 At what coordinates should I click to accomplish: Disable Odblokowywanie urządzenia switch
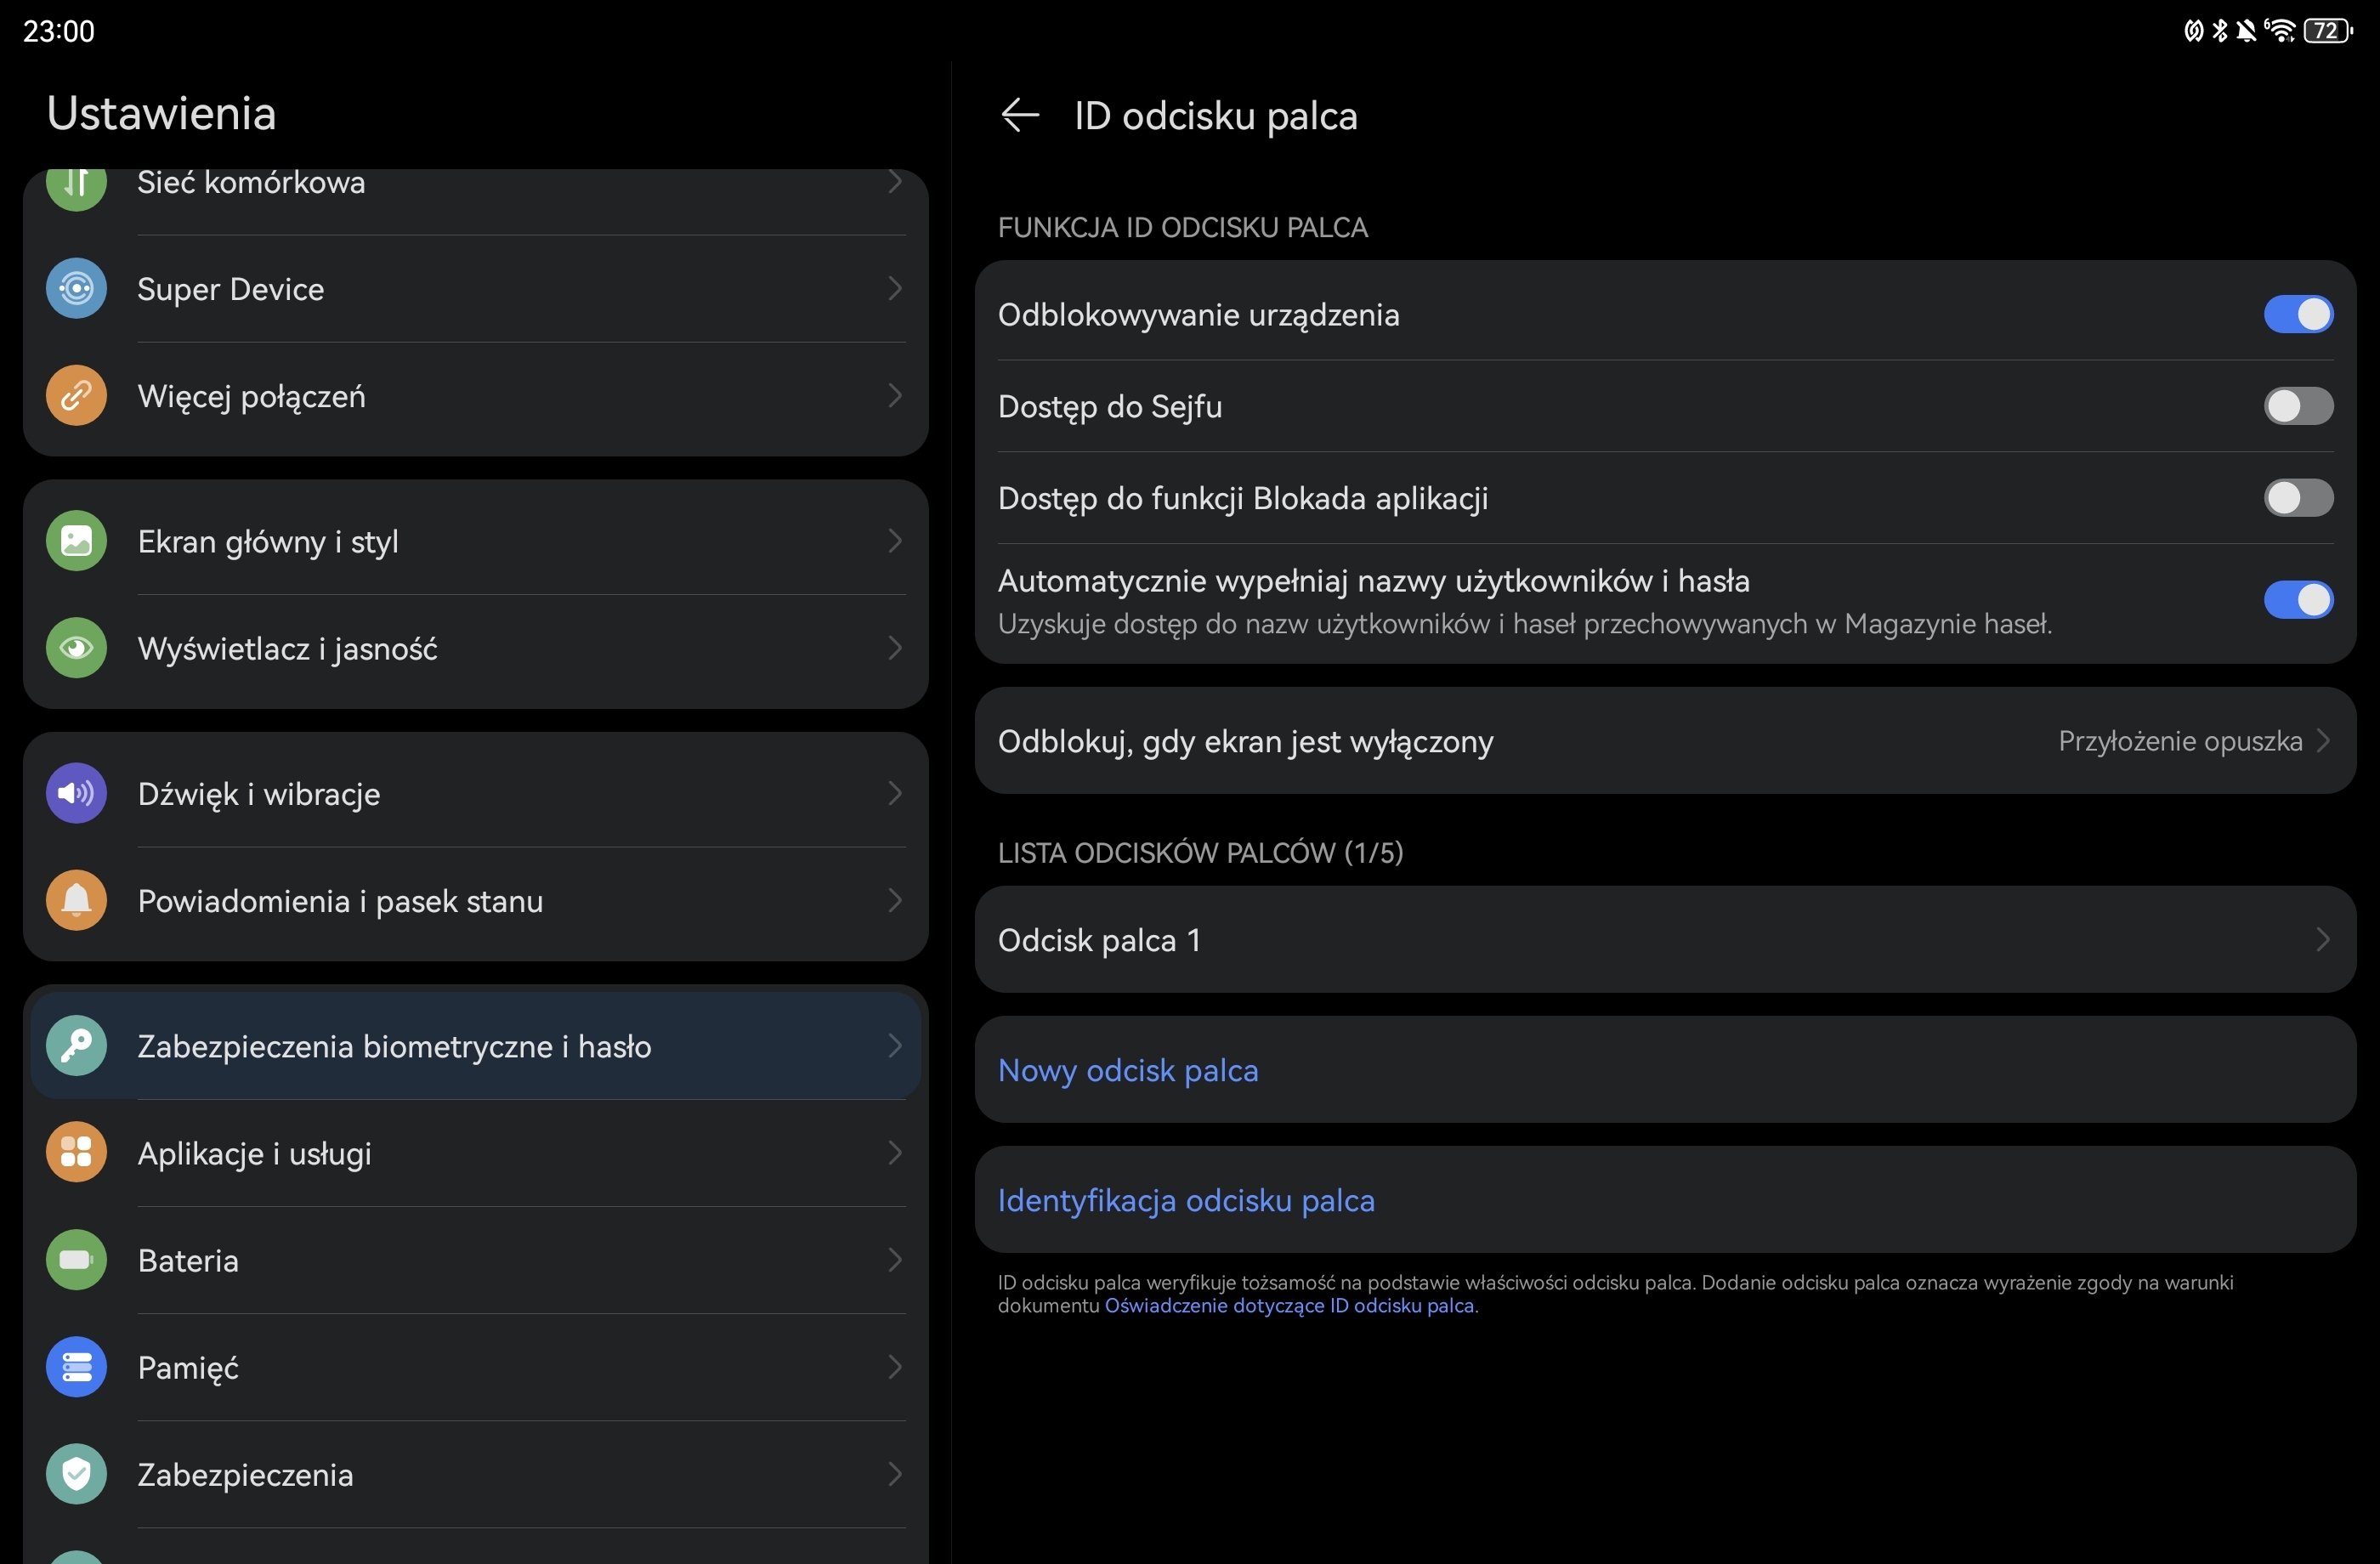click(x=2298, y=314)
